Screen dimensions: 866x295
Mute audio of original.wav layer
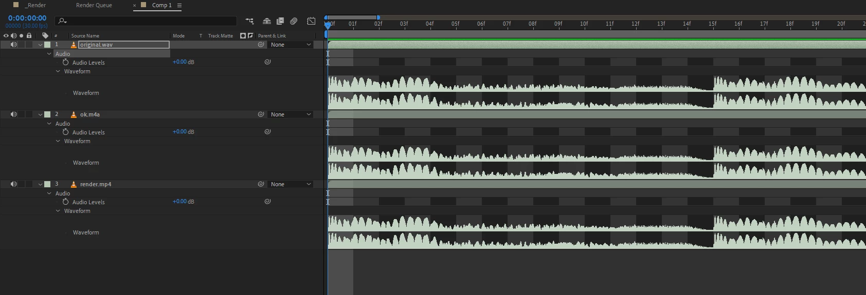tap(14, 45)
